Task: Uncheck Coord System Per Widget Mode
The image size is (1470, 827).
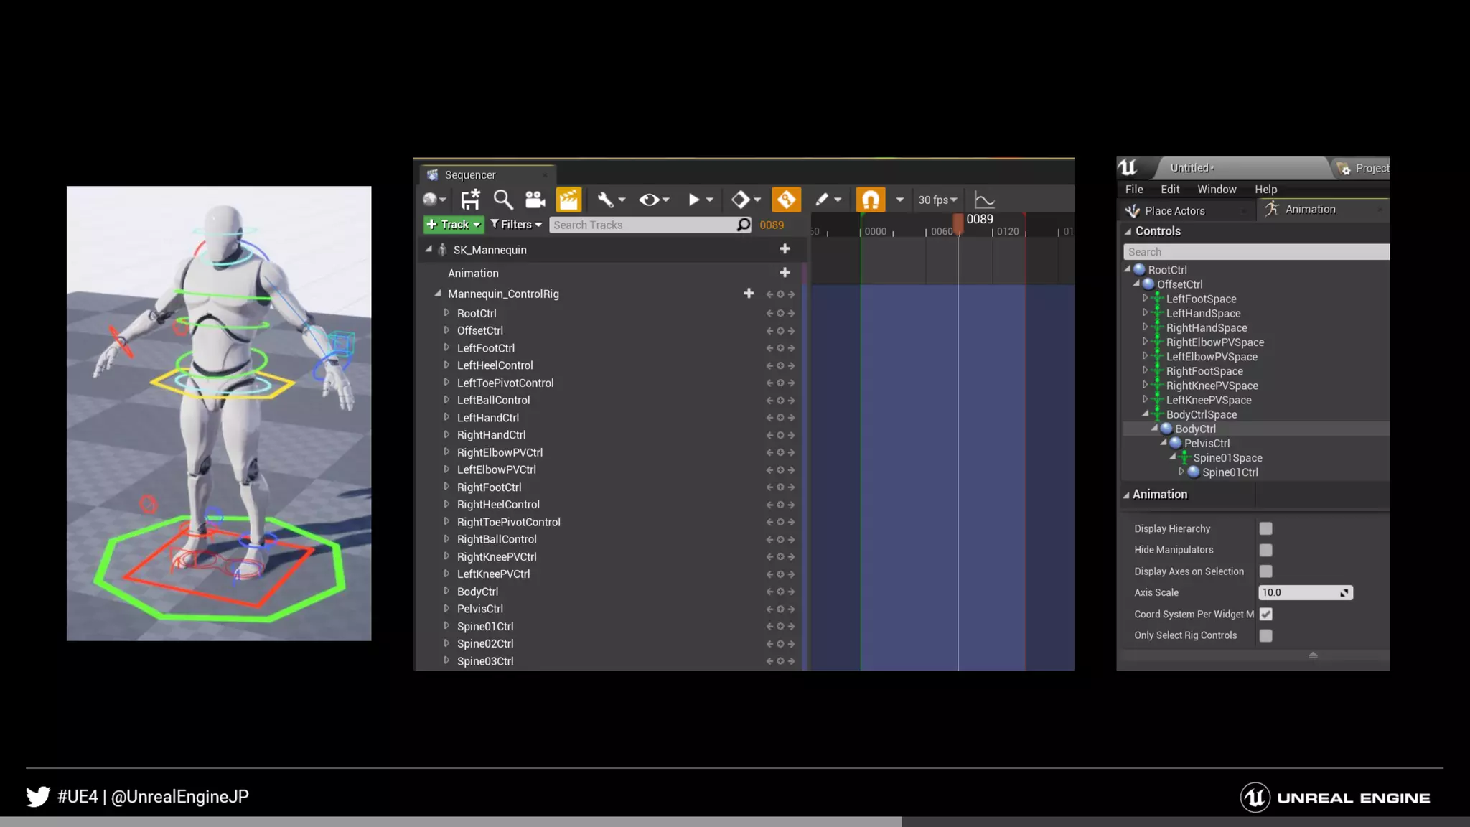Action: 1265,614
